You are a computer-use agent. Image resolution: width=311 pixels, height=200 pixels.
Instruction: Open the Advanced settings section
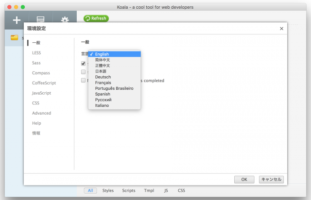point(41,113)
